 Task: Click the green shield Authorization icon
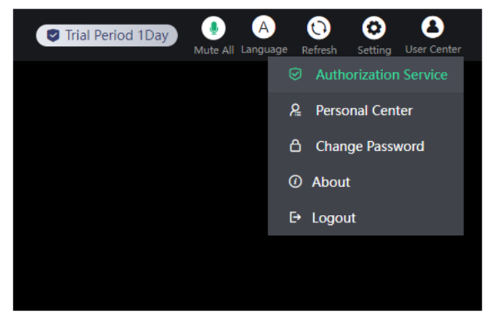[x=295, y=75]
